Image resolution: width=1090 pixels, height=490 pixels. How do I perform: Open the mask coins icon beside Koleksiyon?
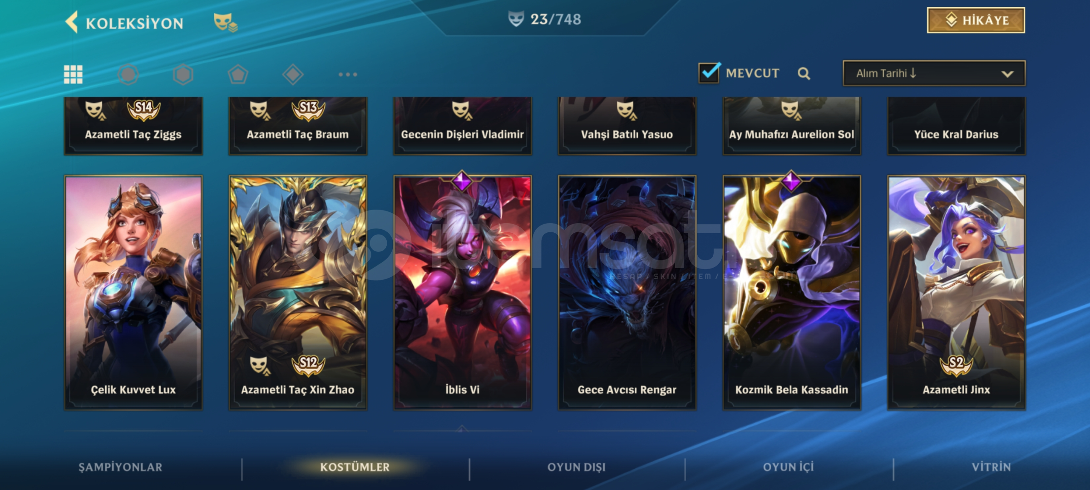tap(226, 22)
